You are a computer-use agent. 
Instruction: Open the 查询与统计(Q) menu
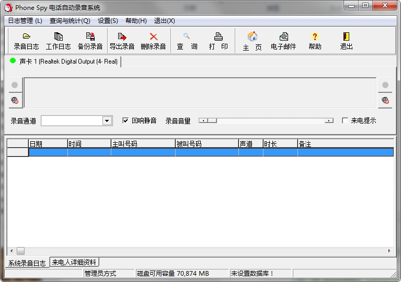[x=70, y=21]
